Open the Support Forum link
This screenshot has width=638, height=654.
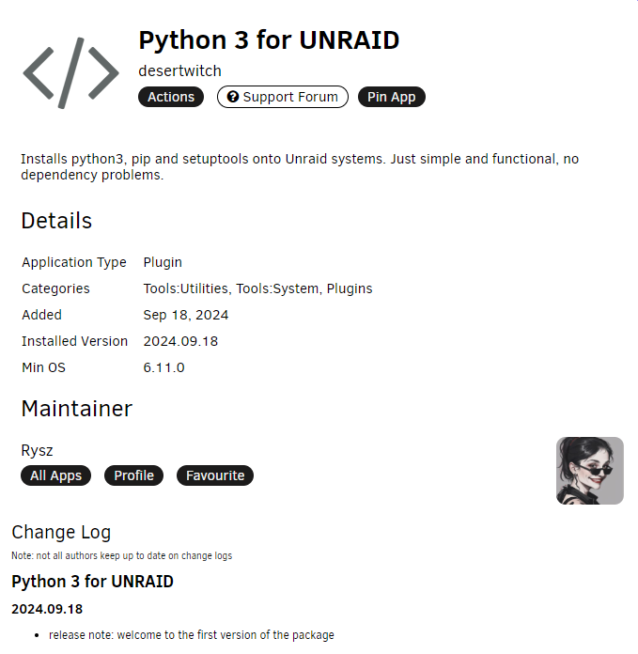click(282, 97)
